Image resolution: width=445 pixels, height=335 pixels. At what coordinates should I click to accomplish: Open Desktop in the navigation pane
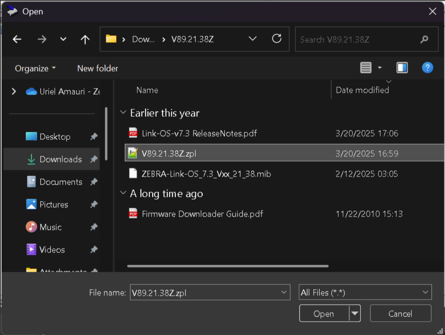pyautogui.click(x=55, y=137)
